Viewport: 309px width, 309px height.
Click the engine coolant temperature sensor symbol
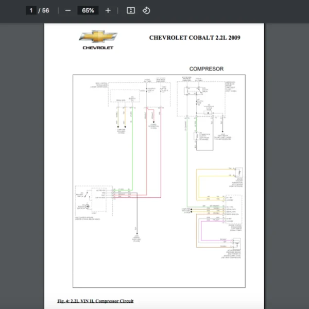click(x=238, y=172)
